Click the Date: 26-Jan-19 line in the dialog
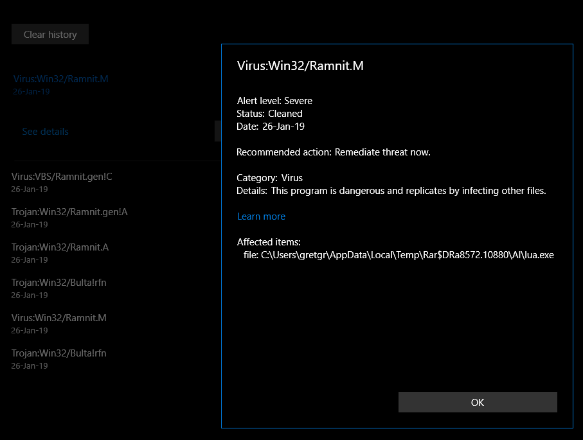Screen dimensions: 583x440 click(x=271, y=127)
